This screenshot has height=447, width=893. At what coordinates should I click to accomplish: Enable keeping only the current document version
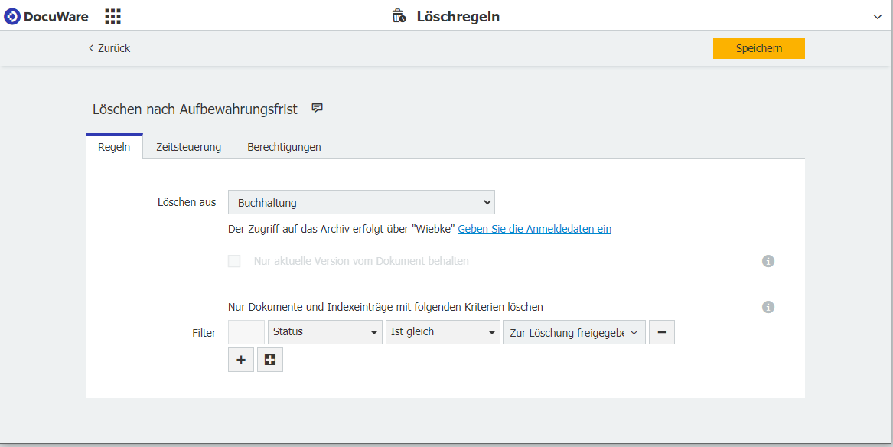(x=234, y=260)
